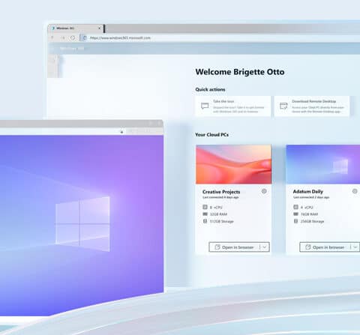
Task: Click Last connected text under Creative Projects
Action: click(x=220, y=197)
